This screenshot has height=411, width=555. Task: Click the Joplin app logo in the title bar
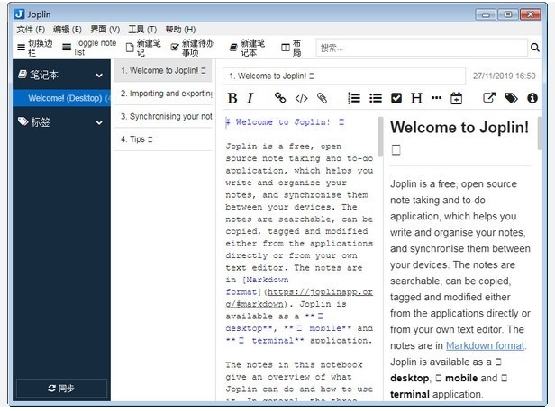pos(19,14)
